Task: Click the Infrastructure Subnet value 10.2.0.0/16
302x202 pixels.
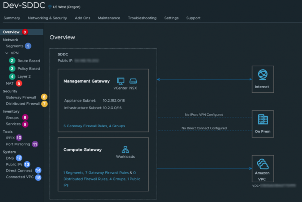Action: [x=112, y=108]
